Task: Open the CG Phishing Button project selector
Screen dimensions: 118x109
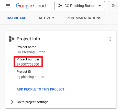Action: coord(80,6)
